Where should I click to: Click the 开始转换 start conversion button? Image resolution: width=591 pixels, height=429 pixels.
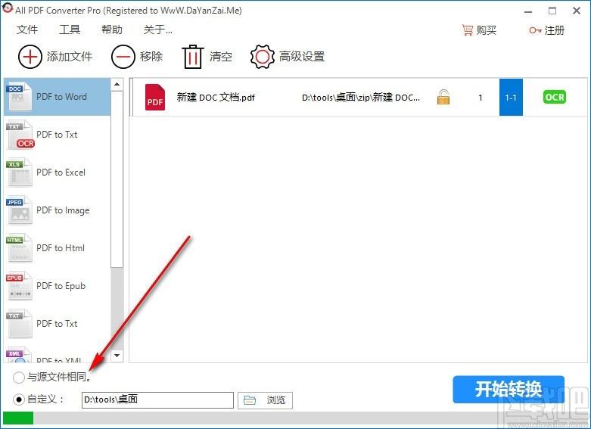point(509,390)
